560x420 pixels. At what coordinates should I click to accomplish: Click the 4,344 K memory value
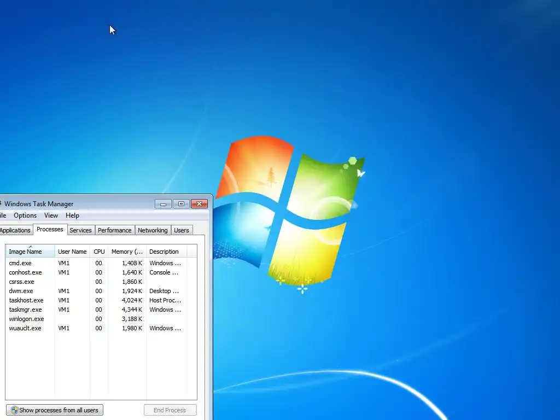pos(132,310)
